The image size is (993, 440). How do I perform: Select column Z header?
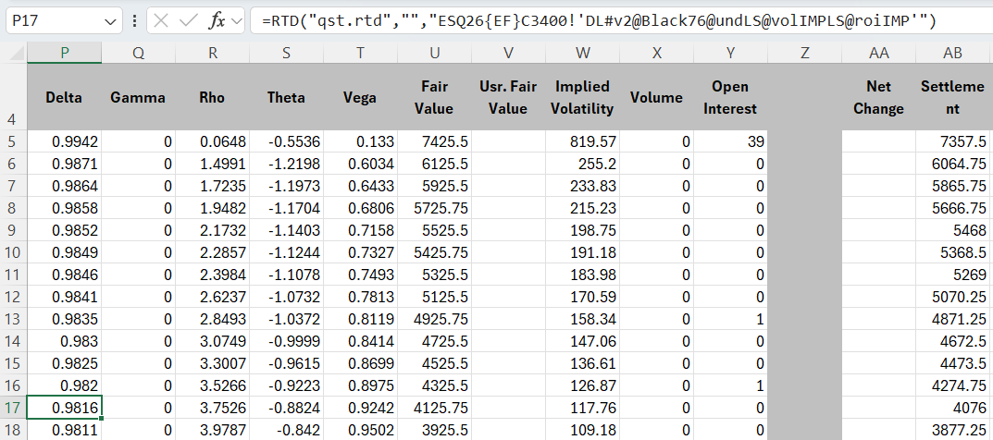[805, 53]
